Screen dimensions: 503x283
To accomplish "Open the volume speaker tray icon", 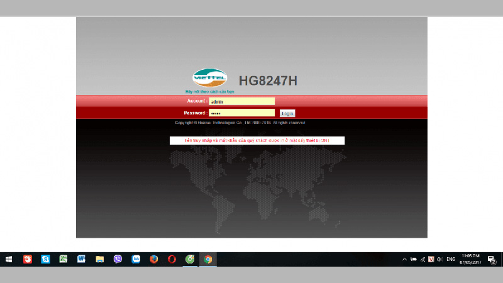I will (439, 259).
